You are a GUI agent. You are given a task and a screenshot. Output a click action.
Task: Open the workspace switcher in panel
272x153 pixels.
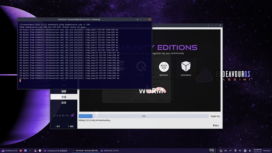(212, 151)
